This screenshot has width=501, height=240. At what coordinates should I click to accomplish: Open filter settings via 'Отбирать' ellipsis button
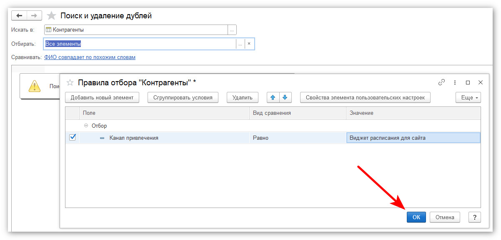click(240, 44)
